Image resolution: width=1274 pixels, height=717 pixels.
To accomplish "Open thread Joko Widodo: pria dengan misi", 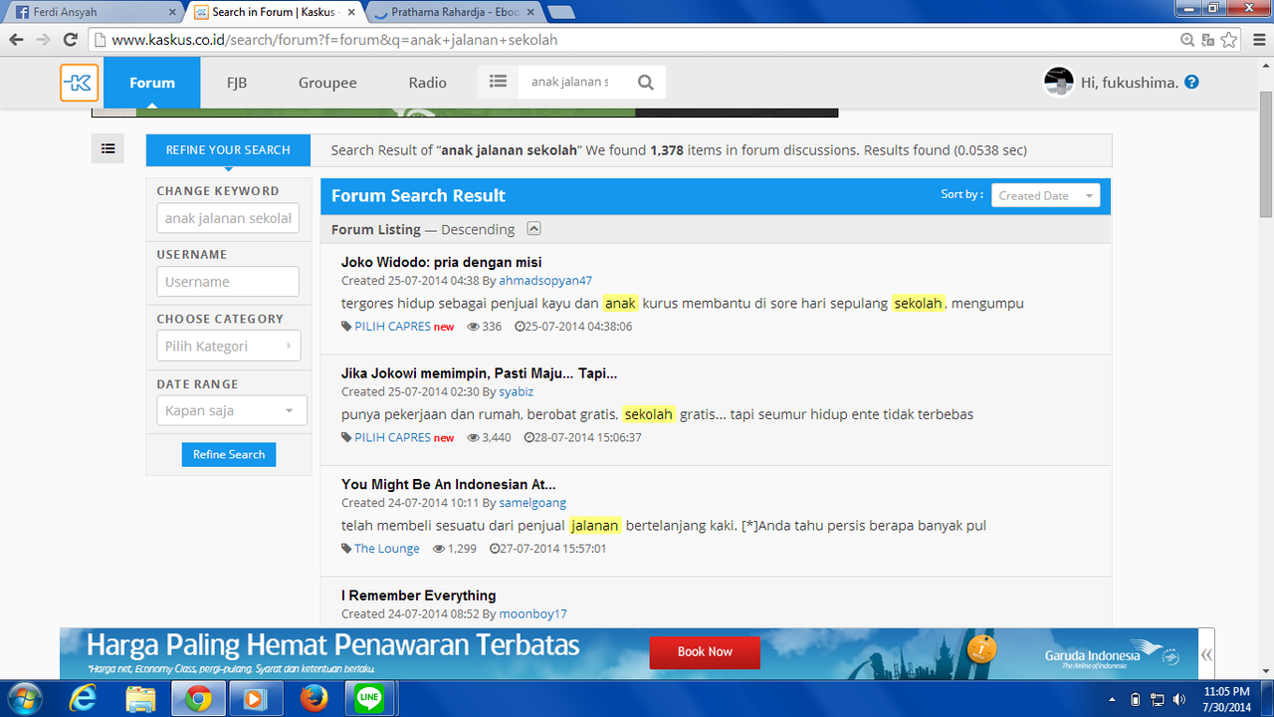I will pyautogui.click(x=441, y=262).
